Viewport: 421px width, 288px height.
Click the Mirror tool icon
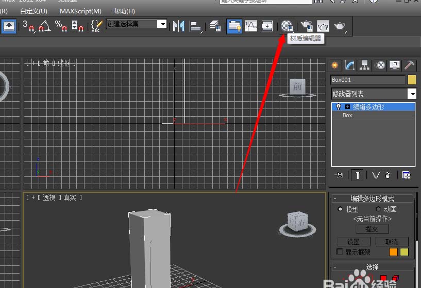[x=178, y=26]
